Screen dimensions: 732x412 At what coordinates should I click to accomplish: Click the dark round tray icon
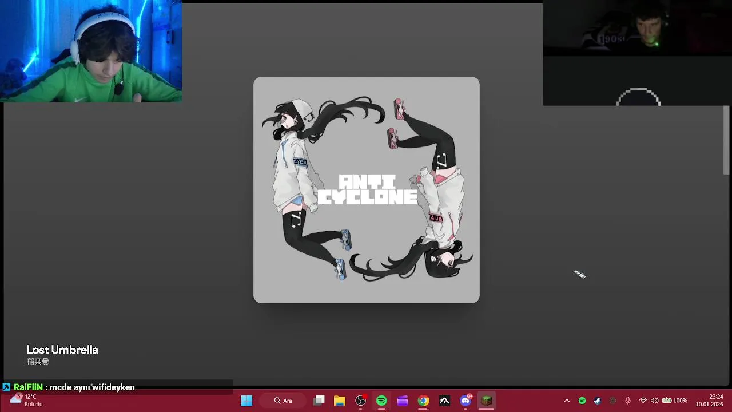coord(612,401)
